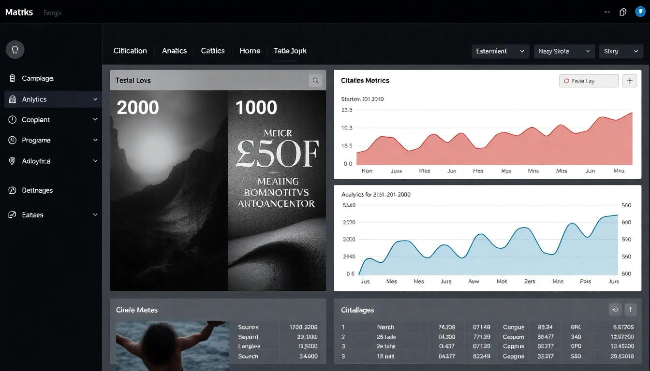Click the search icon in Teslal Lovs panel
Screen dimensions: 650x371
(315, 81)
